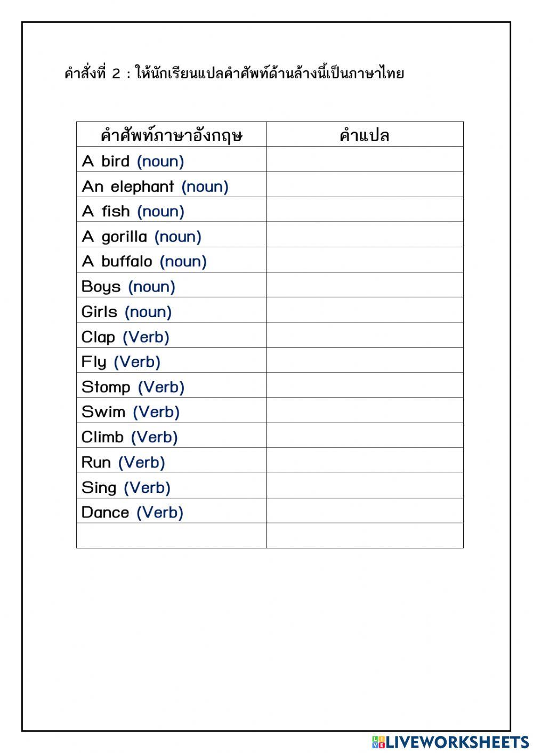Select the translation cell for "Sing"
Viewport: 533px width, 753px height.
(x=365, y=485)
